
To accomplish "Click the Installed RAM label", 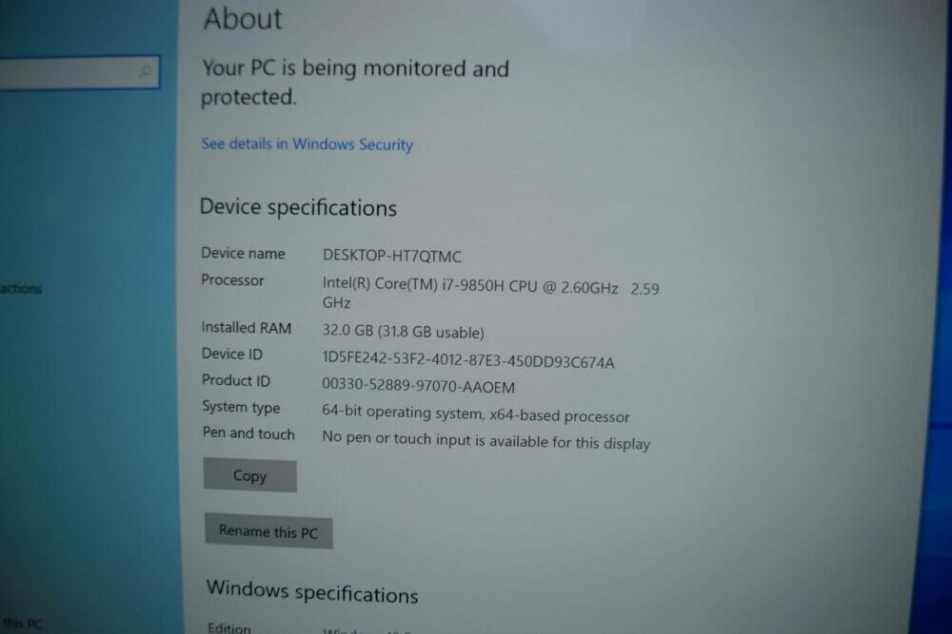I will coord(247,328).
